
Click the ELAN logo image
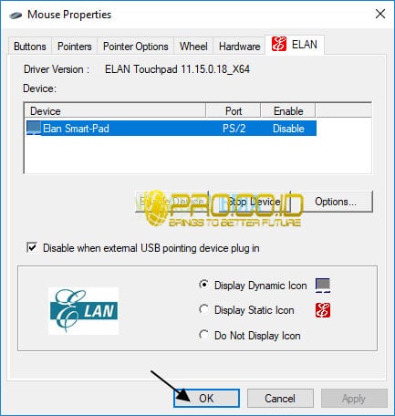click(84, 311)
